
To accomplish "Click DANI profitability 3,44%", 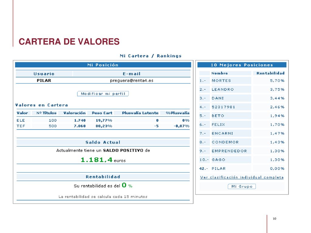I will (277, 98).
